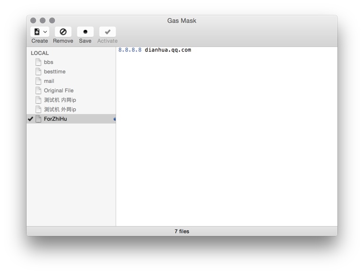Screen dimensions: 364x274
Task: Click the Create new hosts file icon
Action: coord(37,32)
